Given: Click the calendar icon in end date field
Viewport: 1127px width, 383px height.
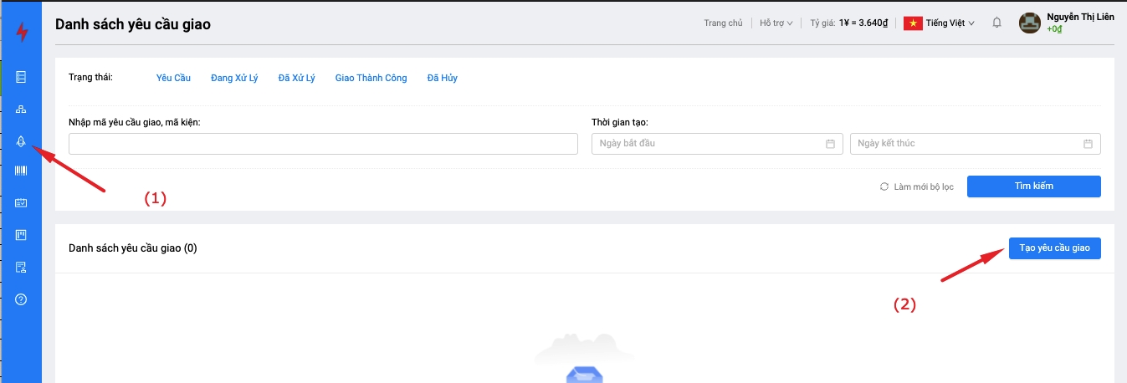Looking at the screenshot, I should point(1088,144).
